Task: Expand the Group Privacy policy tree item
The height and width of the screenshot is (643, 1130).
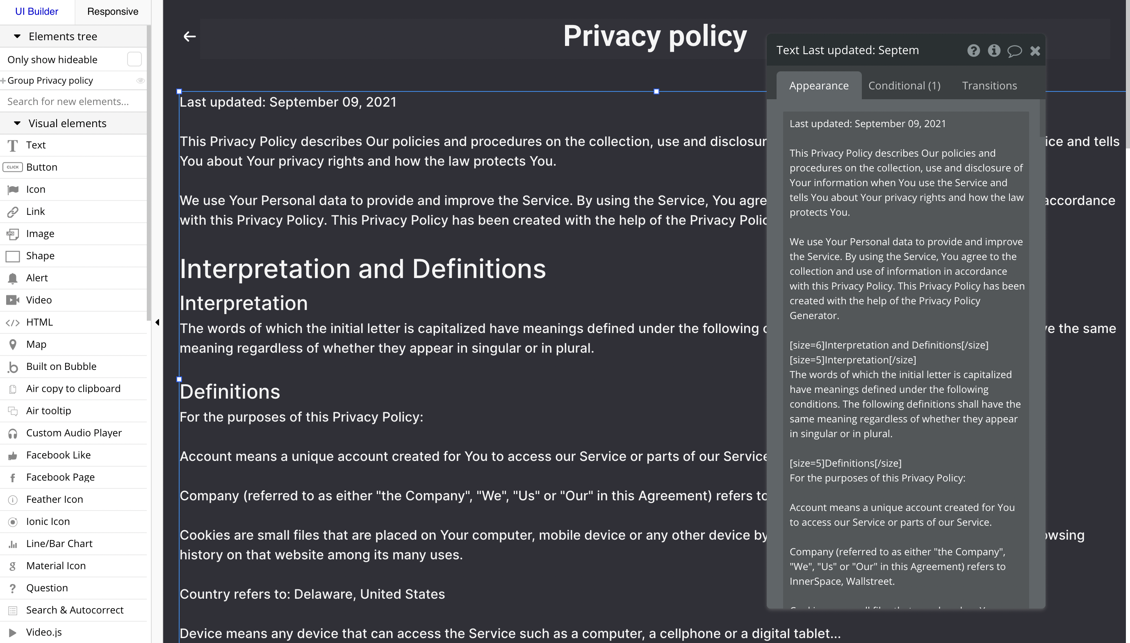Action: pyautogui.click(x=3, y=80)
